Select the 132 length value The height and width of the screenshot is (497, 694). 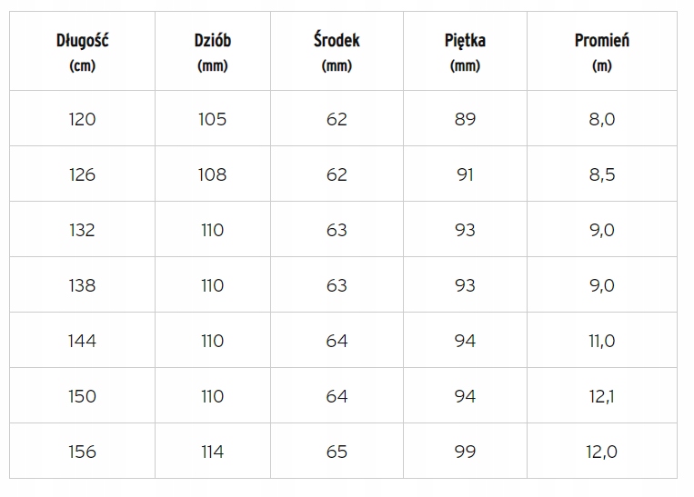[82, 230]
